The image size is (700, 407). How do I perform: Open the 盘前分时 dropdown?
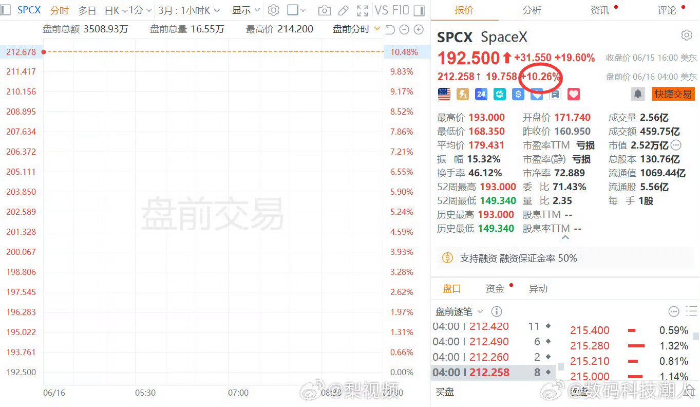coord(356,29)
